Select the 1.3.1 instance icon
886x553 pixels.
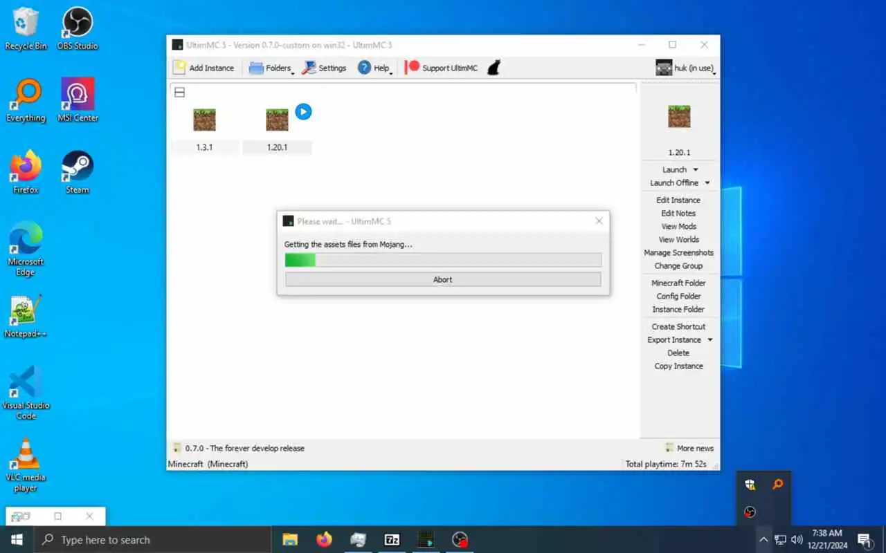tap(204, 120)
